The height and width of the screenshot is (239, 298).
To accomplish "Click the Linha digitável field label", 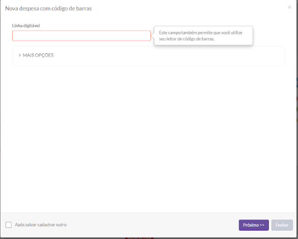I will coord(26,25).
